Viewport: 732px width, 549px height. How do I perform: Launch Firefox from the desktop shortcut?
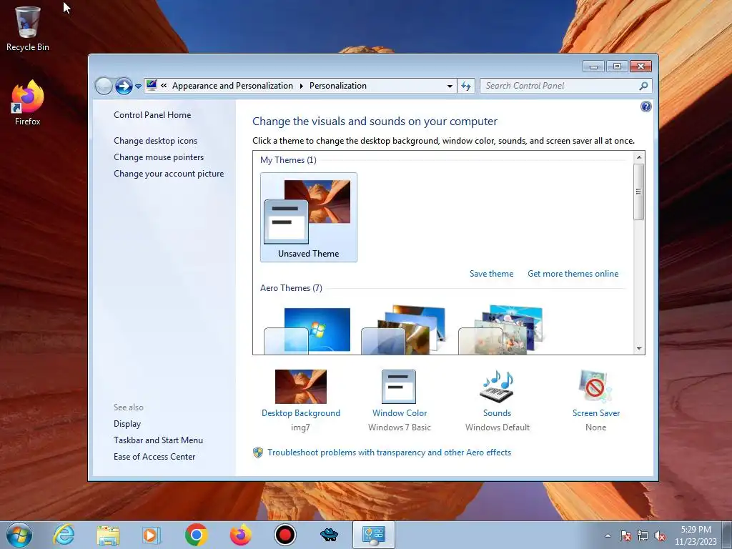(x=27, y=103)
